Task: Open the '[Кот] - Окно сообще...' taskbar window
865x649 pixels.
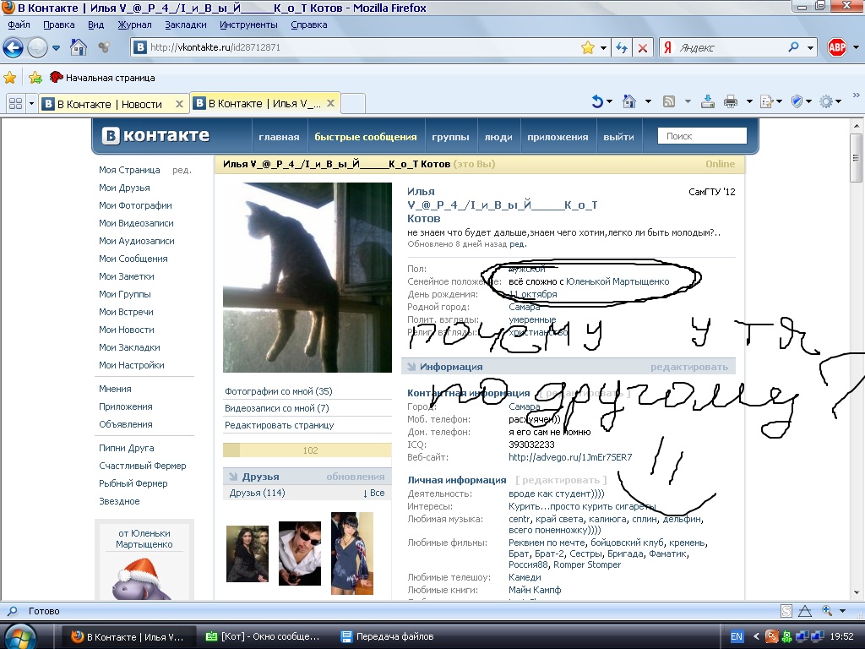Action: (x=263, y=636)
